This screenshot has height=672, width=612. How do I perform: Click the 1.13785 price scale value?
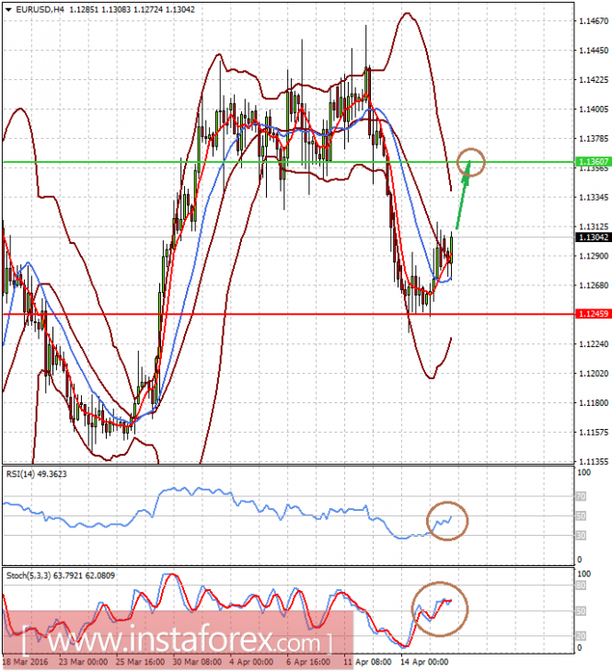(x=594, y=138)
